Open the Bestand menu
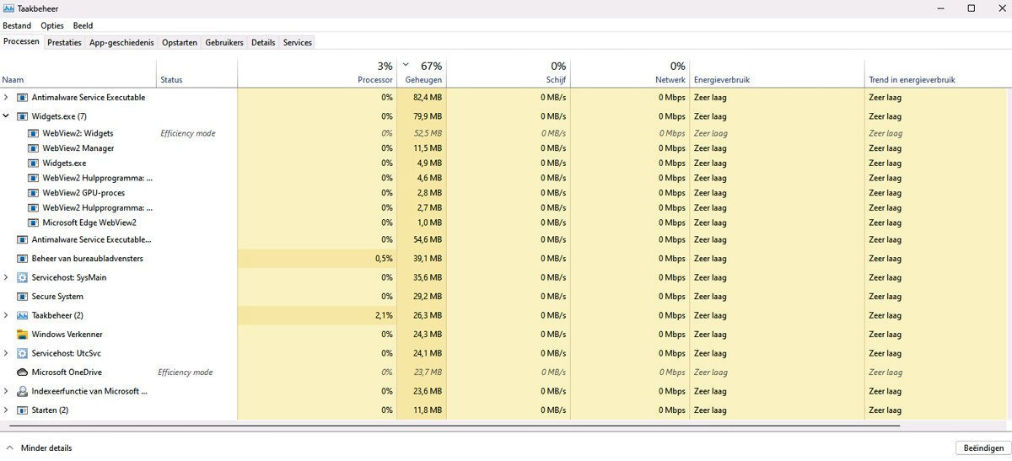Image resolution: width=1012 pixels, height=461 pixels. coord(17,26)
